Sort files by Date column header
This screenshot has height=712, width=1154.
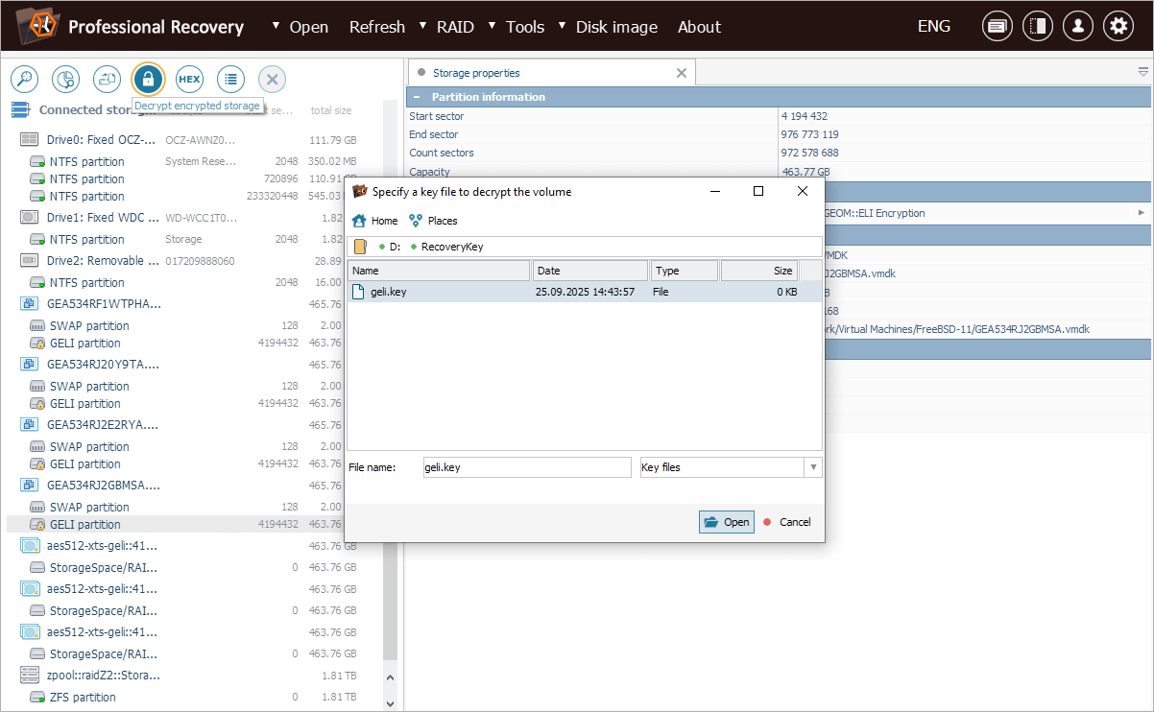tap(590, 271)
